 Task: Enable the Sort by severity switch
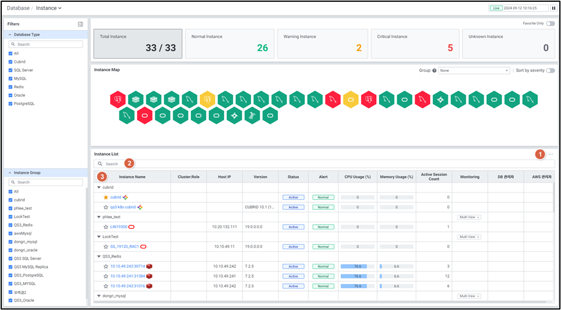pyautogui.click(x=550, y=71)
